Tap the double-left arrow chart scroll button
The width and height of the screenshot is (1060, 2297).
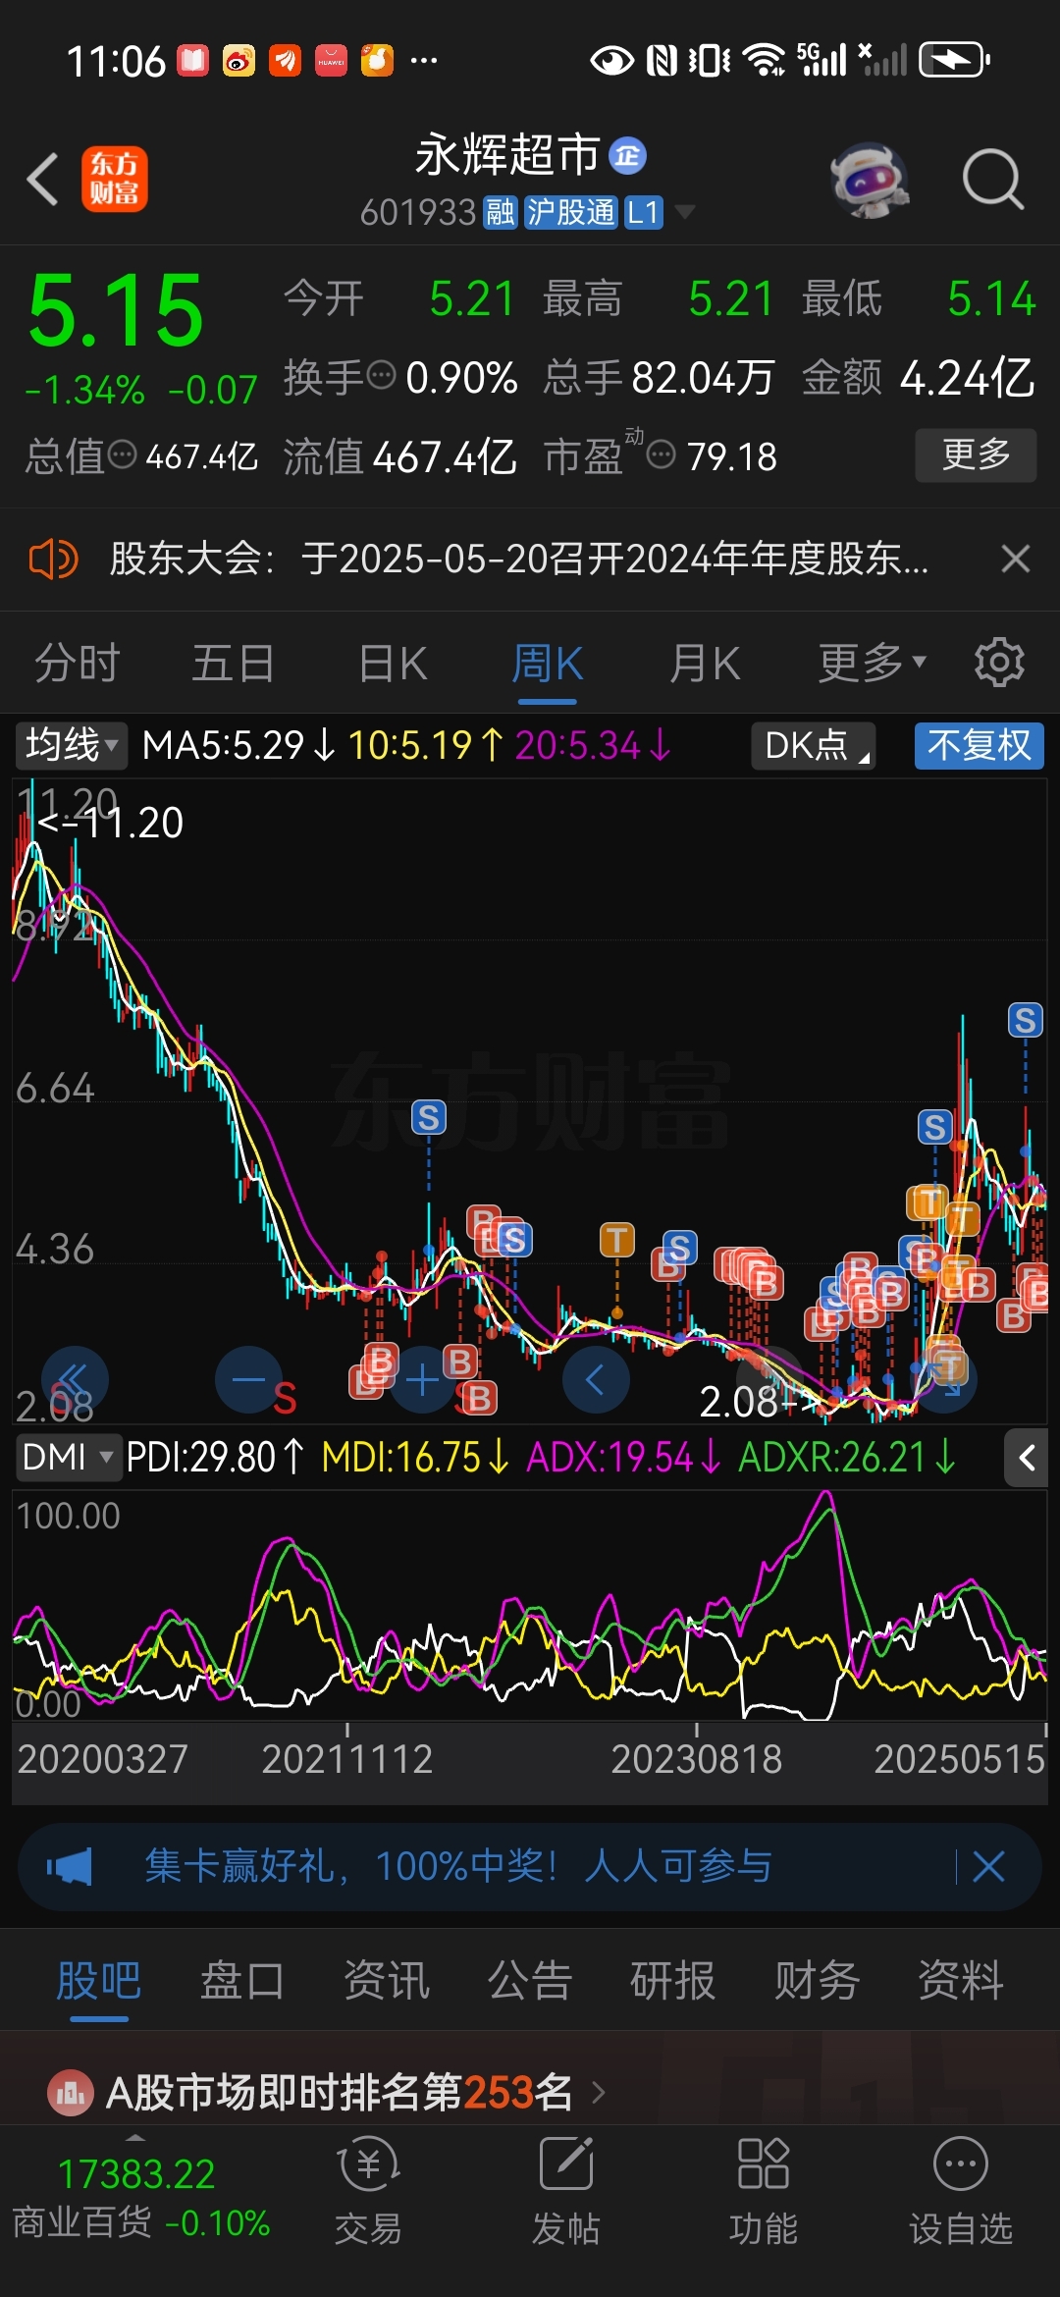click(75, 1379)
